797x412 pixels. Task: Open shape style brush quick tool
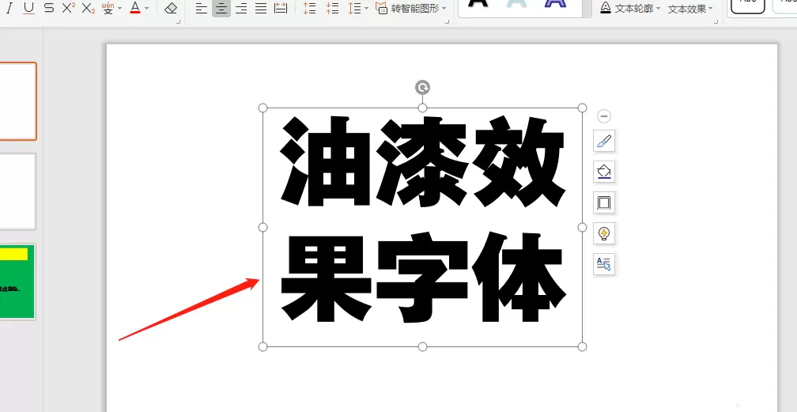click(x=604, y=141)
